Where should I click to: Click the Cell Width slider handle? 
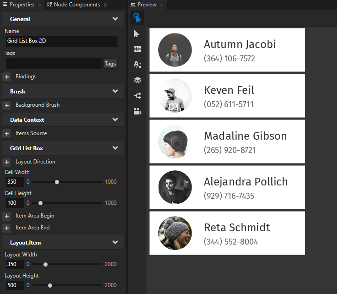click(57, 182)
